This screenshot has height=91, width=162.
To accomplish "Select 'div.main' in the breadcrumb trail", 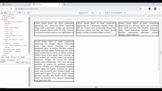I will pos(14,57).
